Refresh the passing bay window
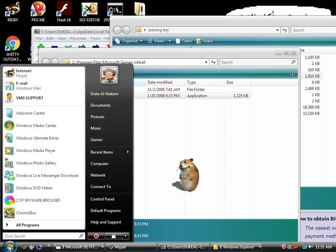This screenshot has width=336, height=252. click(285, 30)
